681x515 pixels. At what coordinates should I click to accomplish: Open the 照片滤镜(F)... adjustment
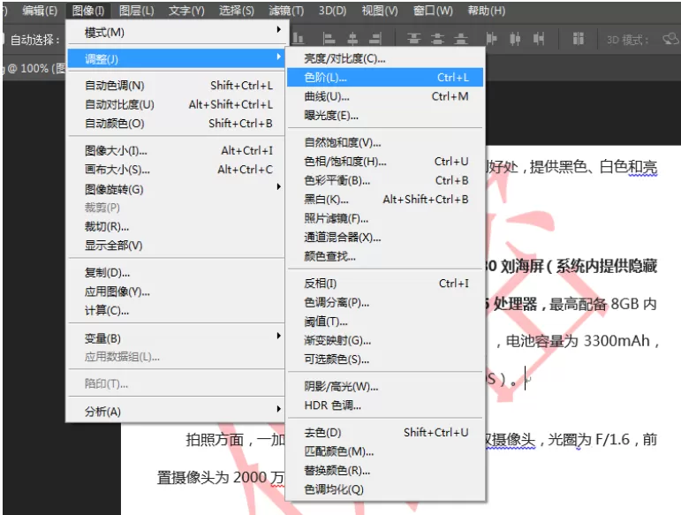385,218
